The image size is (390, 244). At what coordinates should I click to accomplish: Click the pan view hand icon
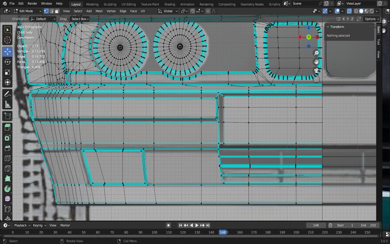(x=316, y=62)
